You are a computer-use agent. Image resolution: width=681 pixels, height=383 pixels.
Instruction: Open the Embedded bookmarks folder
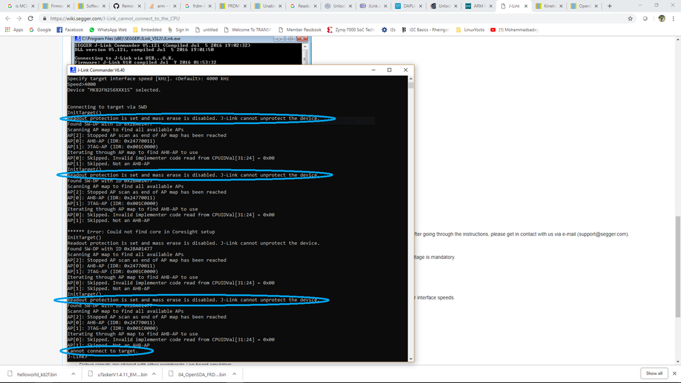(147, 29)
